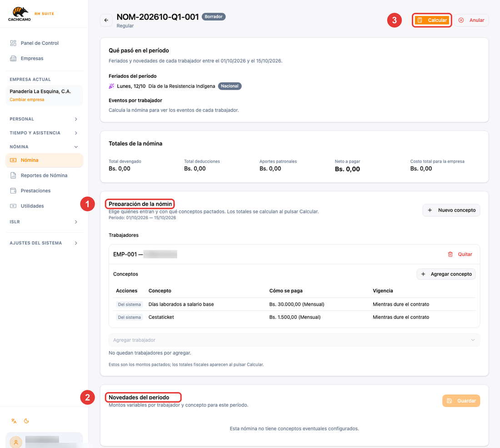The height and width of the screenshot is (448, 500).
Task: Click the party holiday icon beside Lunes, 12/10
Action: click(x=111, y=86)
